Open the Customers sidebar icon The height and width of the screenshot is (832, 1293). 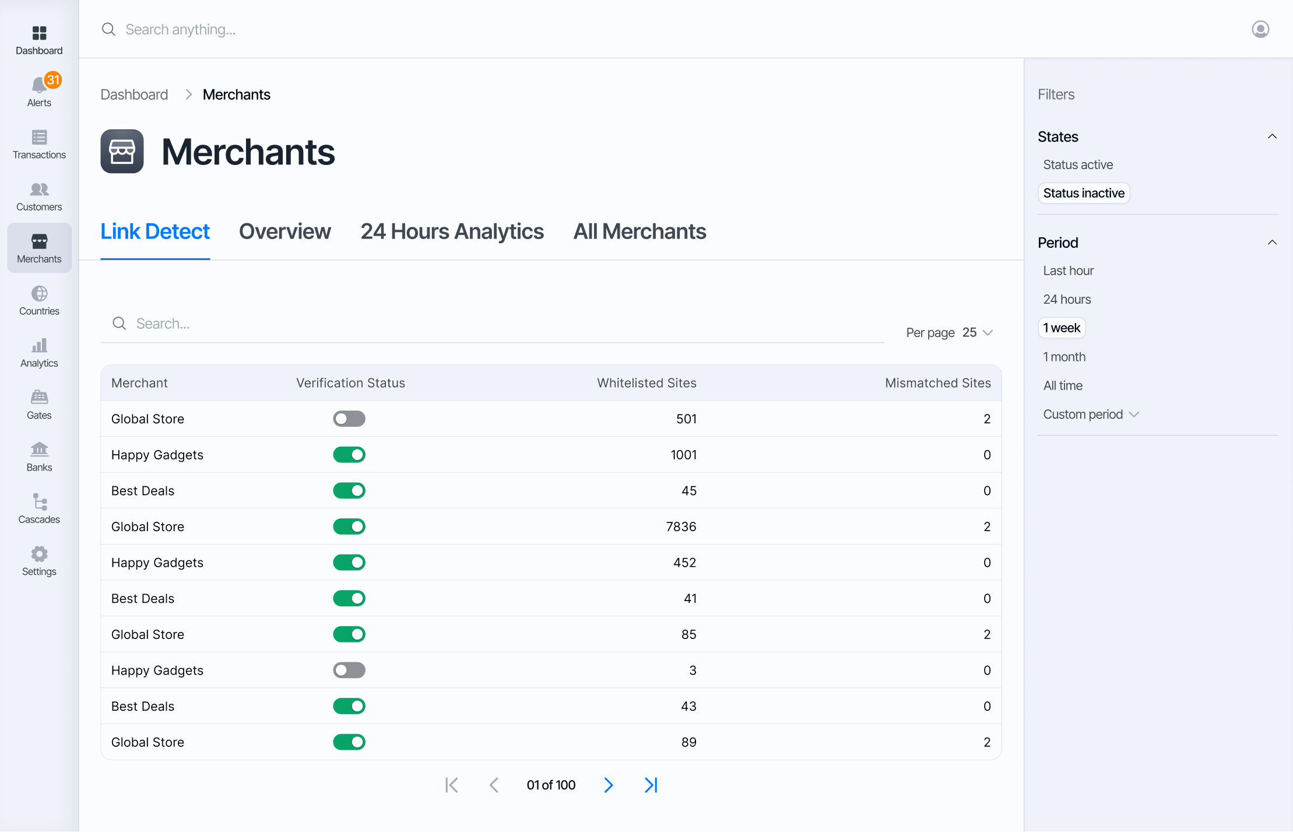(39, 196)
